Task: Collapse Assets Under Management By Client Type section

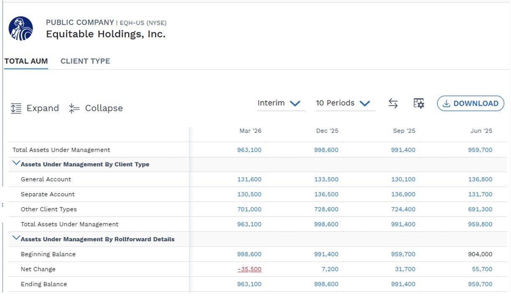Action: [x=17, y=163]
